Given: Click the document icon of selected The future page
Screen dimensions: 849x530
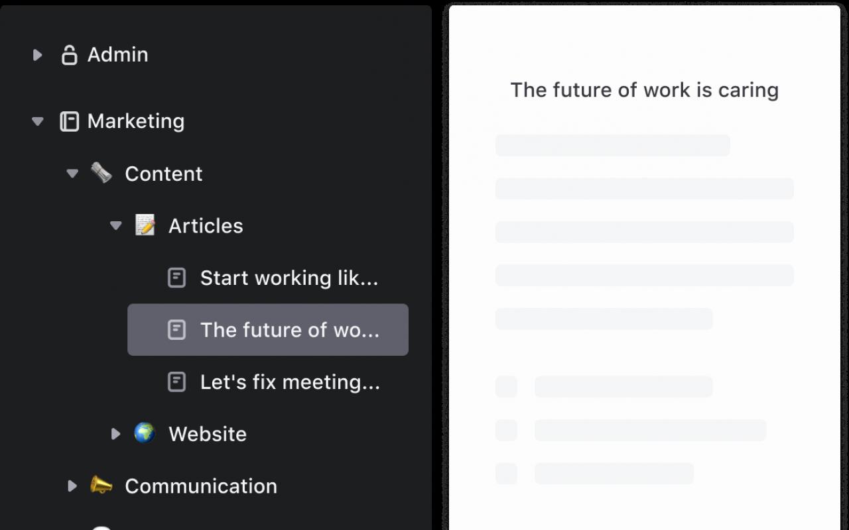Looking at the screenshot, I should click(x=176, y=329).
